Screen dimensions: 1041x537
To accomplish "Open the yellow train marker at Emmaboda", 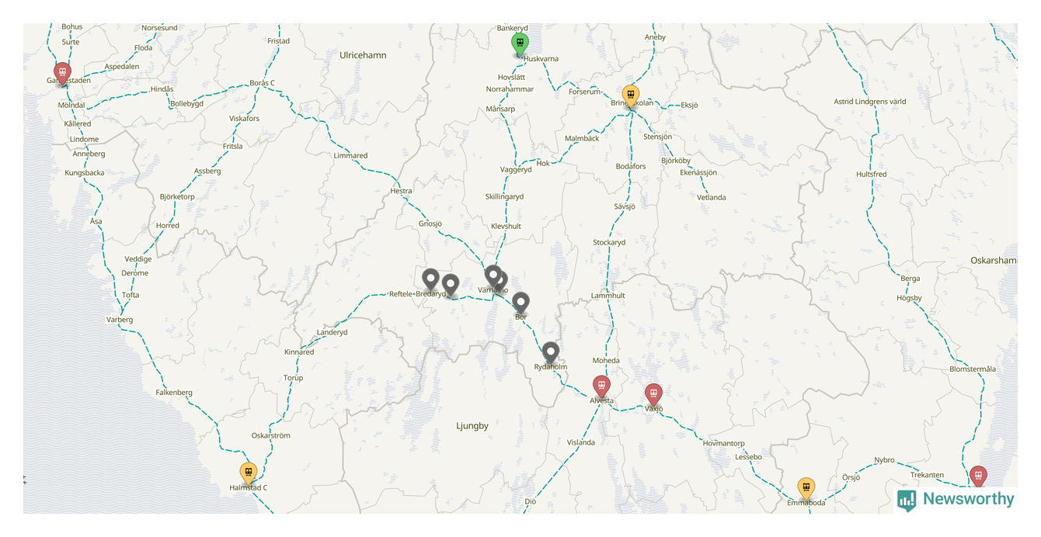I will coord(806,488).
